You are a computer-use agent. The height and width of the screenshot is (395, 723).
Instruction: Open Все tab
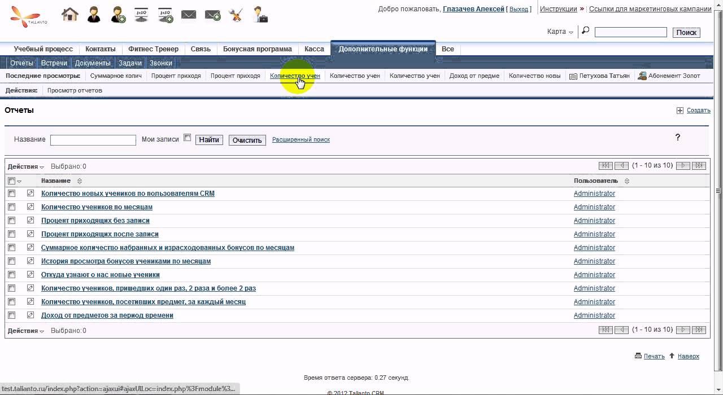pyautogui.click(x=448, y=49)
